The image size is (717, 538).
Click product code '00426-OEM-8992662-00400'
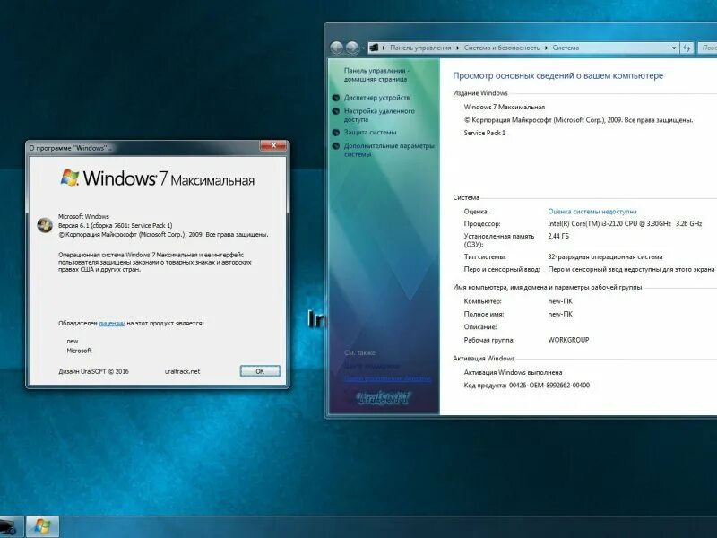coord(549,386)
